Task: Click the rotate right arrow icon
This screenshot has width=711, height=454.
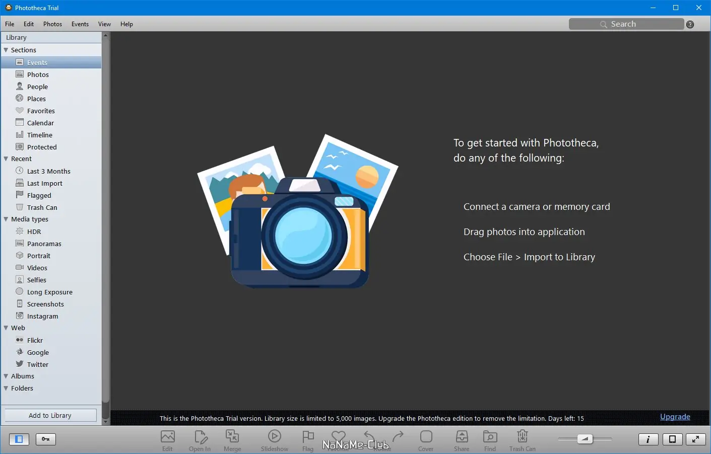Action: (398, 436)
